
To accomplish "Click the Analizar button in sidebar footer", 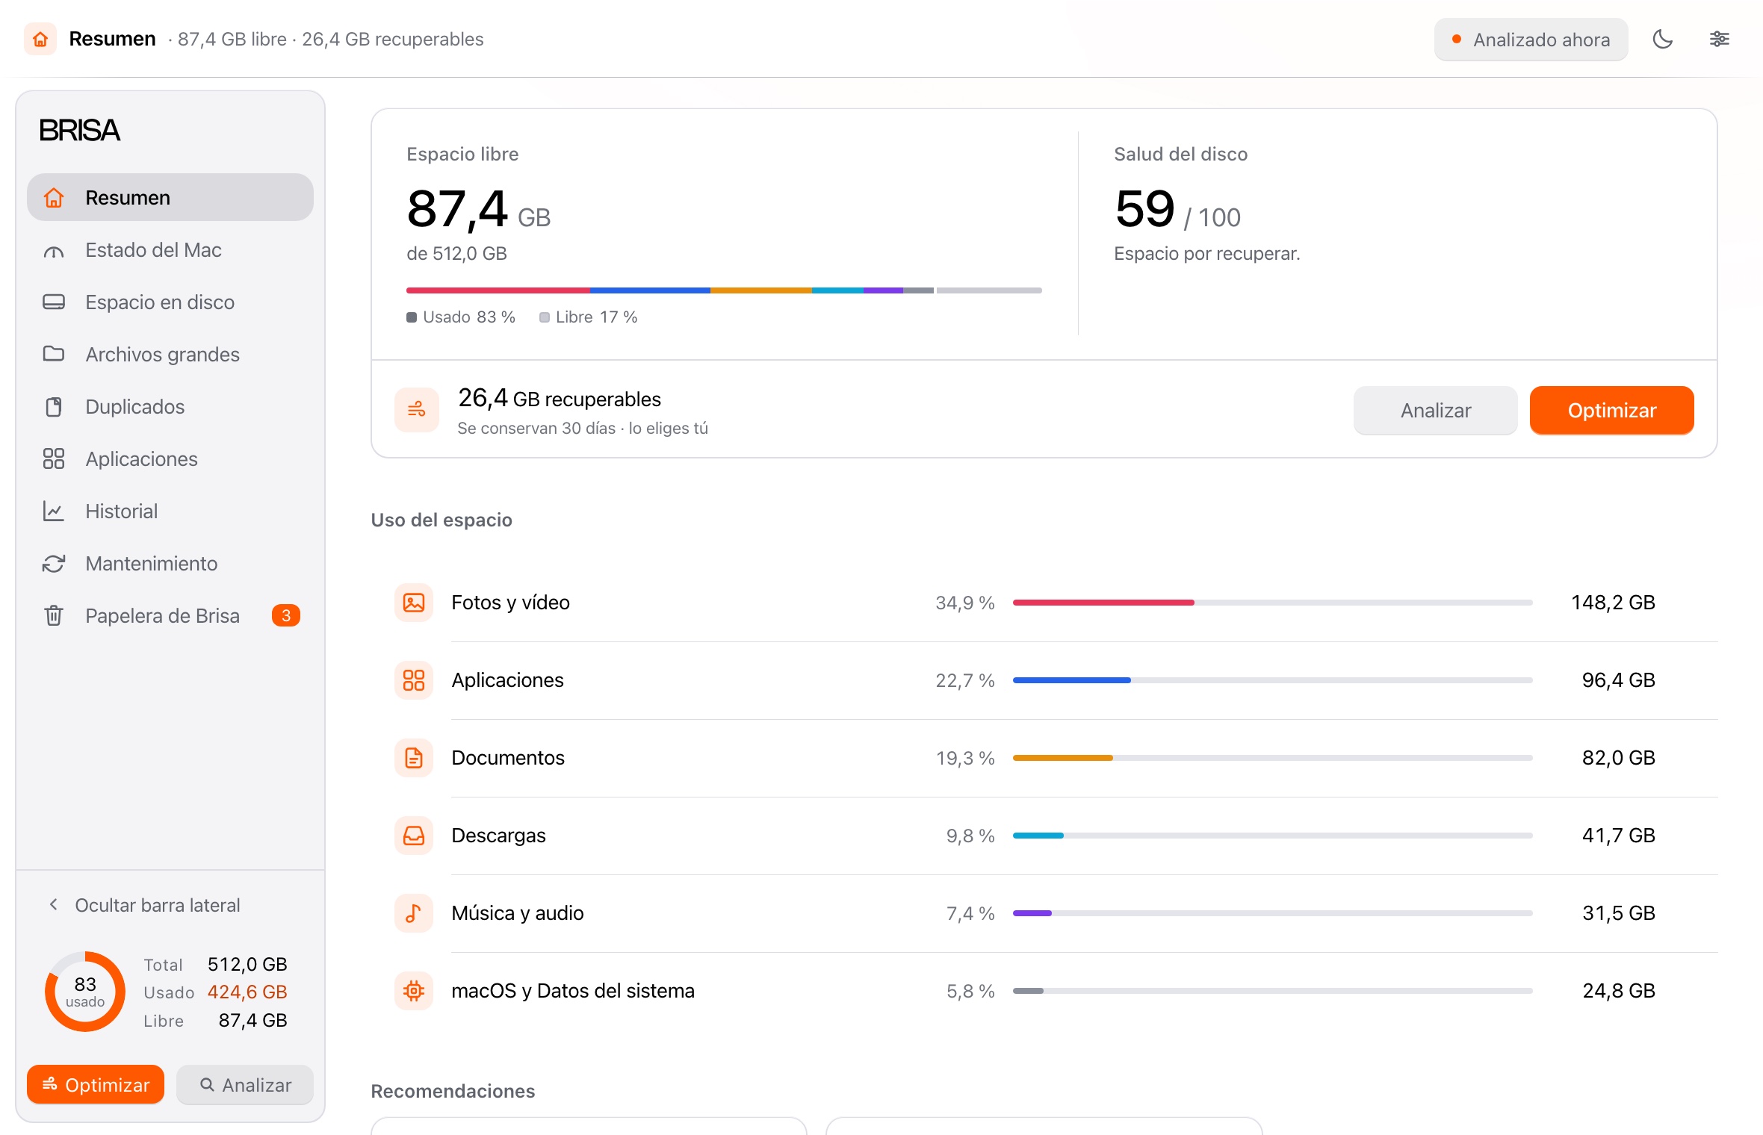I will 245,1084.
